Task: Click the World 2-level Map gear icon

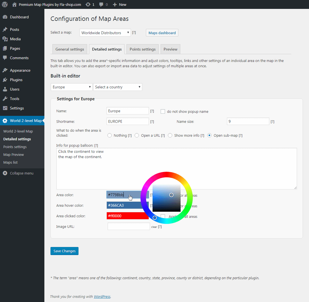Action: pyautogui.click(x=5, y=121)
